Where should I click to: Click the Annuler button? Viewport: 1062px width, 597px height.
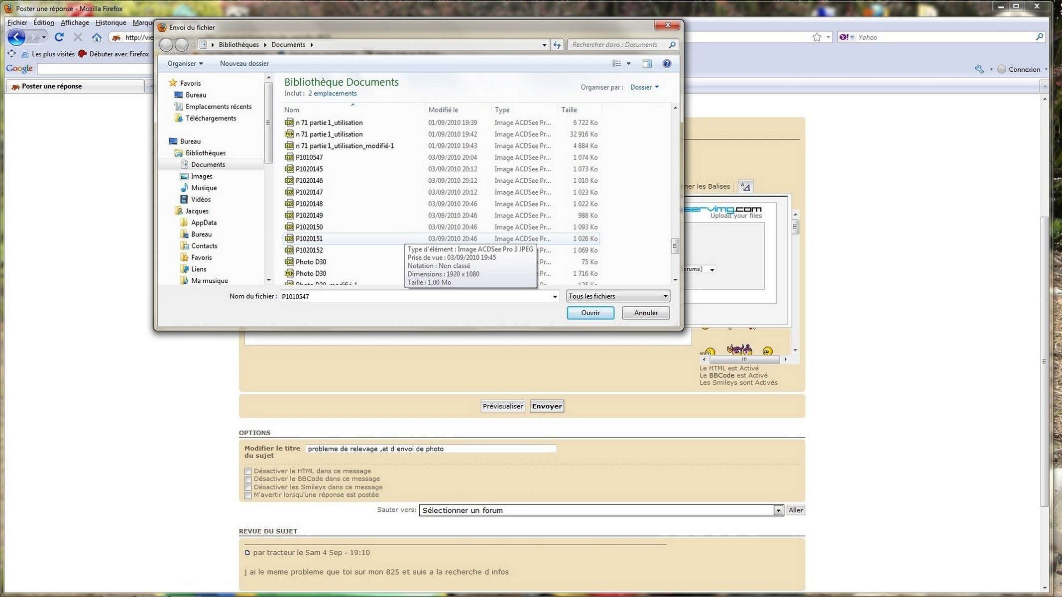coord(646,312)
